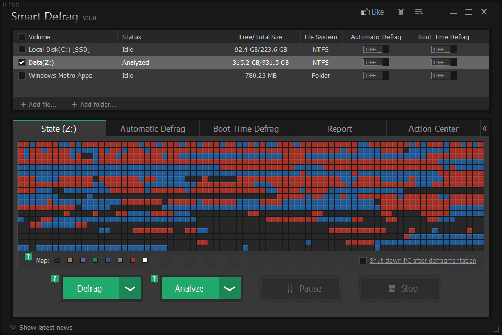Click the Boot Time Defrag column header
The width and height of the screenshot is (502, 335).
[444, 37]
